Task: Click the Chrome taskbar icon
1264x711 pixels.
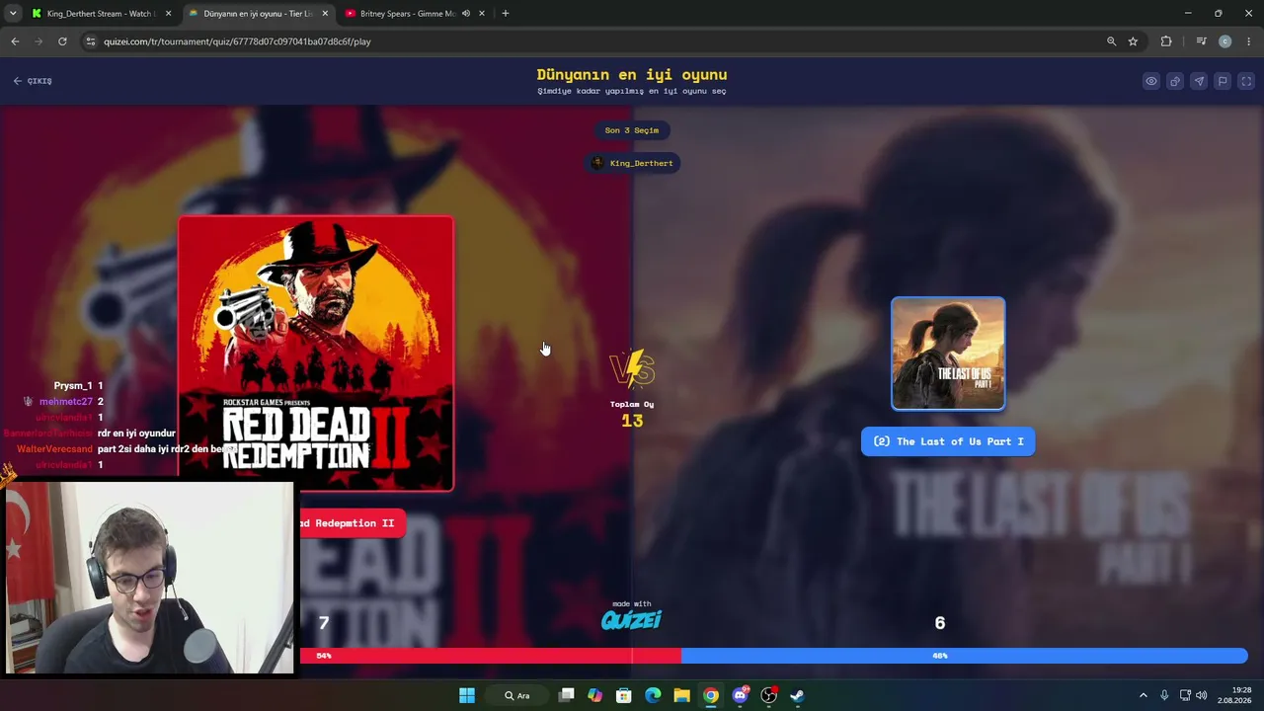Action: [711, 695]
